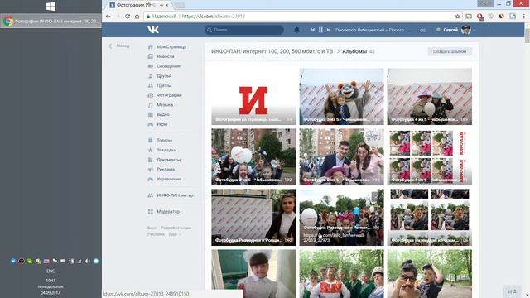Open album thumbnail with fake mustache glasses
Viewport: 530px width, 298px height.
[430, 274]
